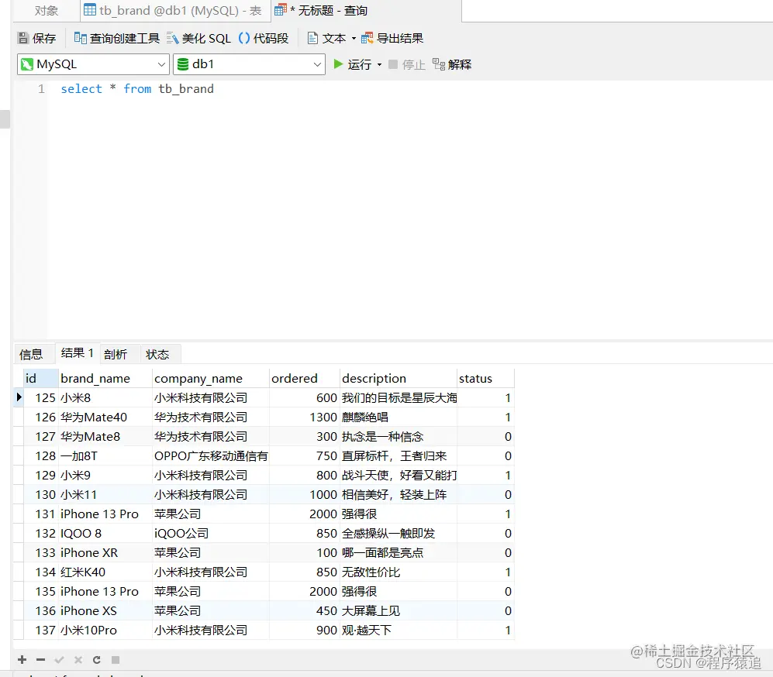This screenshot has height=677, width=773.
Task: Click the description column header
Action: point(399,378)
